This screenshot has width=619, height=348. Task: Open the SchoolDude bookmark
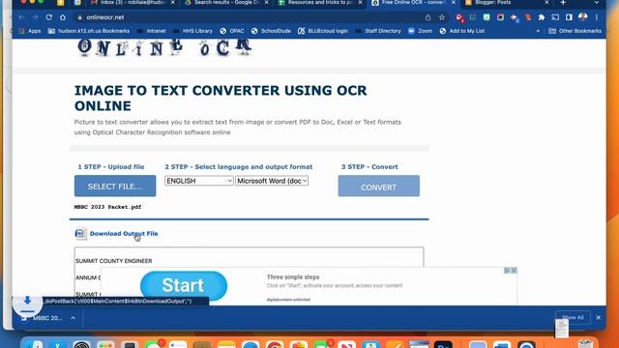[x=271, y=31]
